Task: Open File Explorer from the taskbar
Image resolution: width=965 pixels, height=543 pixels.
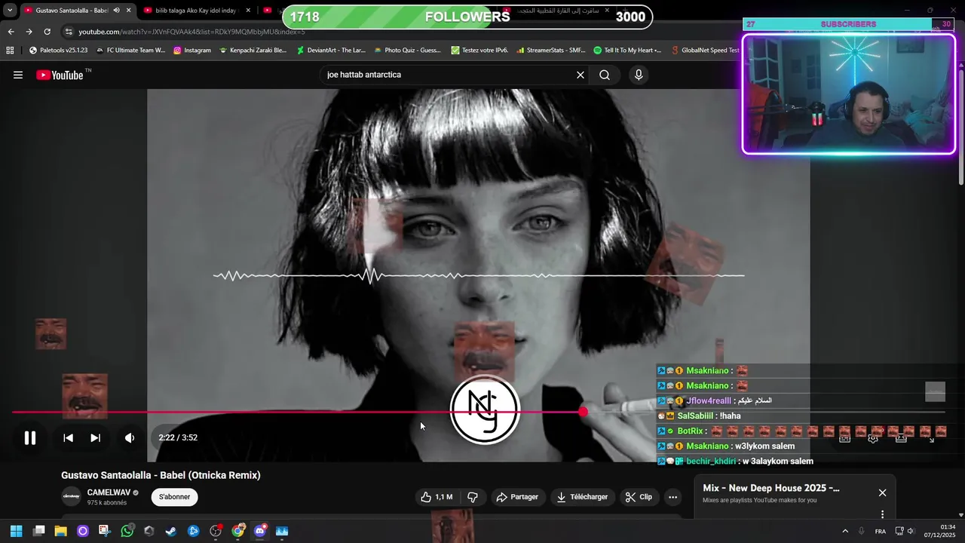Action: (x=61, y=531)
